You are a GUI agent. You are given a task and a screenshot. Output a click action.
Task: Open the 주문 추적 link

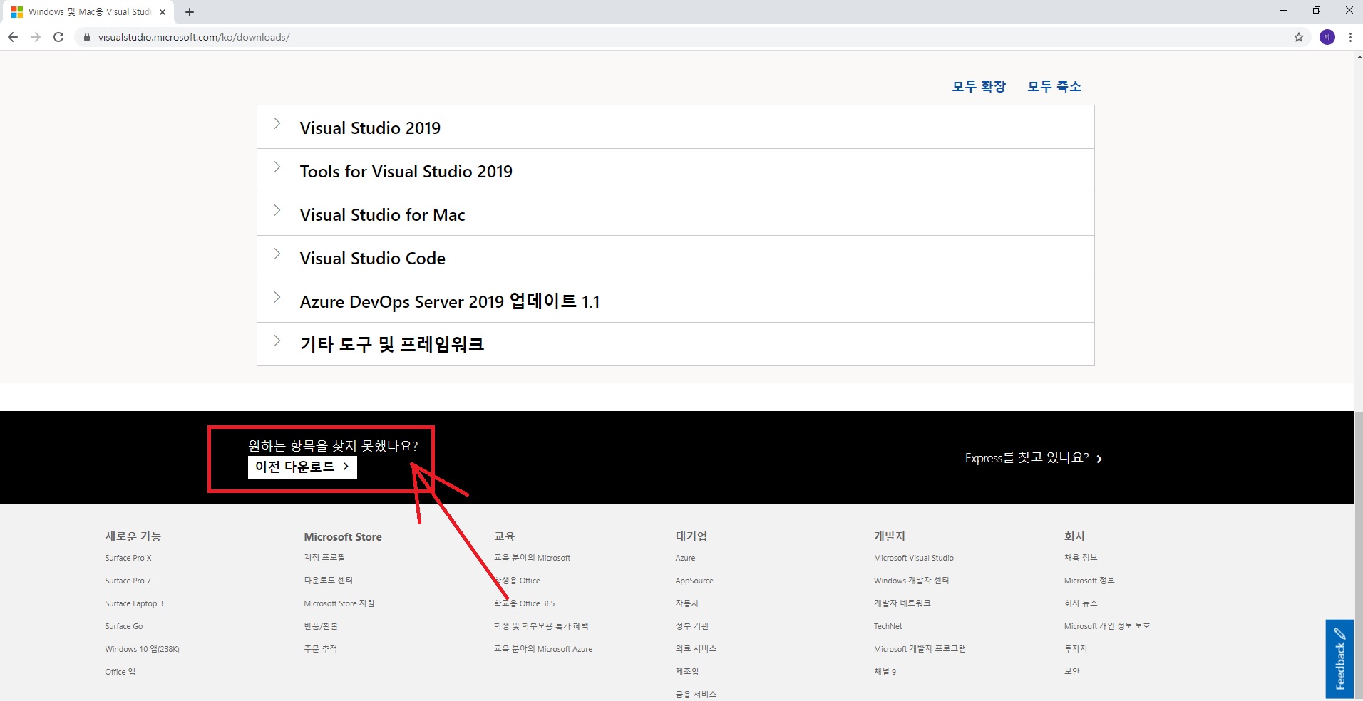(x=320, y=649)
